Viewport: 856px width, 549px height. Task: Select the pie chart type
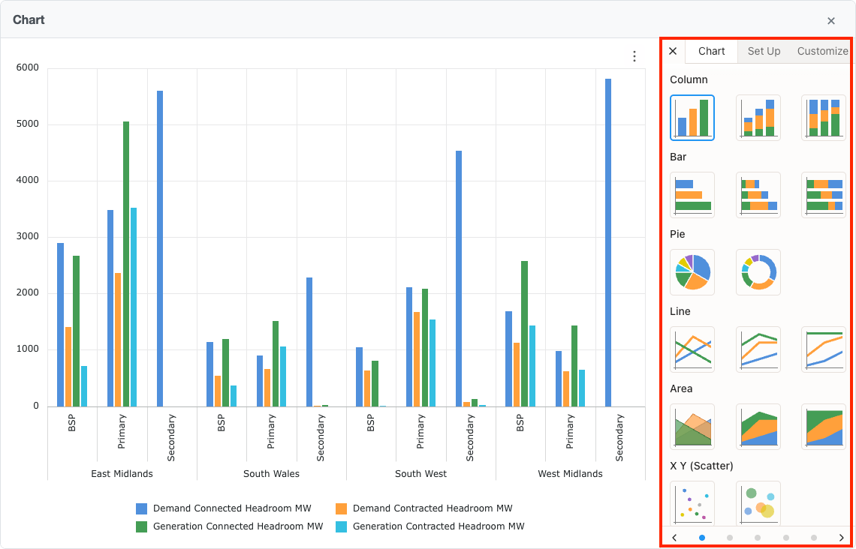pyautogui.click(x=692, y=271)
